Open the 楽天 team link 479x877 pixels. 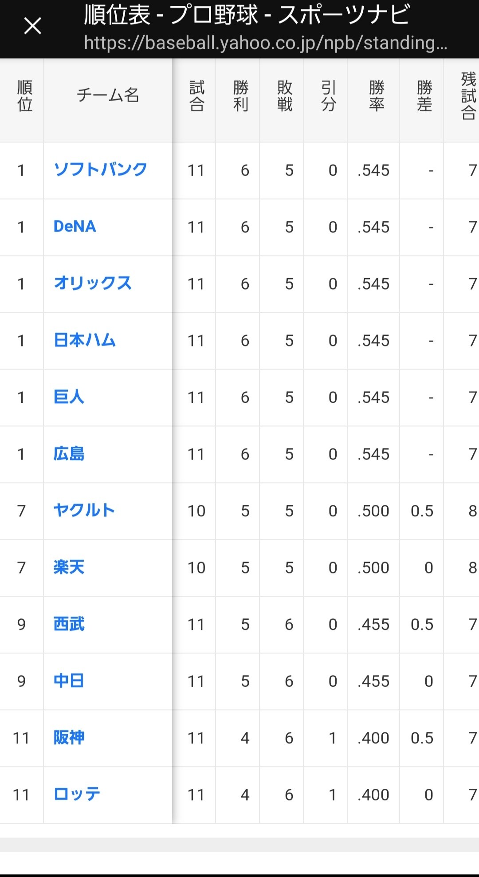tap(69, 567)
